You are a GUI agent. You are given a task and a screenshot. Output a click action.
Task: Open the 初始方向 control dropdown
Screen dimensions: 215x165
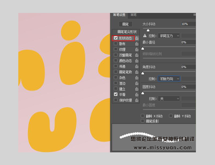[169, 79]
